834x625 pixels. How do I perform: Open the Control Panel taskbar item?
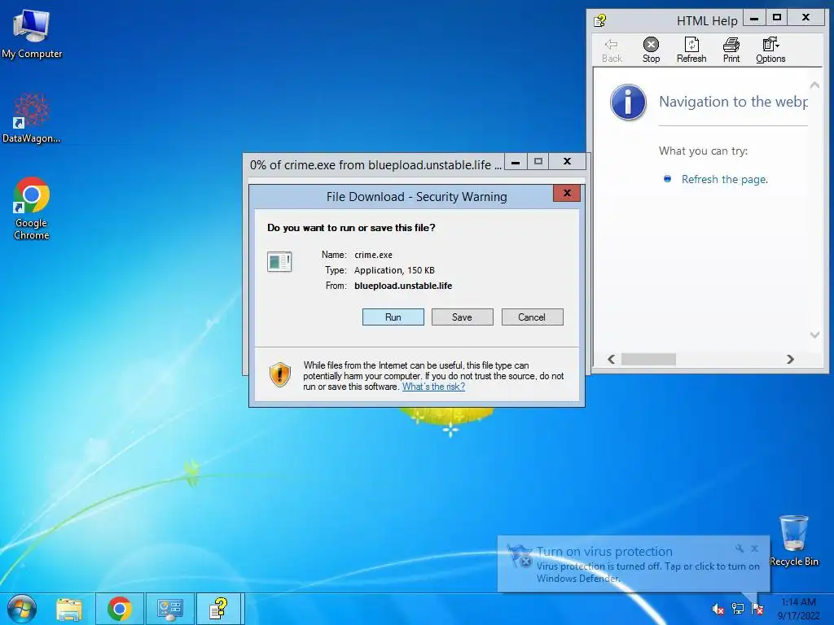[170, 609]
